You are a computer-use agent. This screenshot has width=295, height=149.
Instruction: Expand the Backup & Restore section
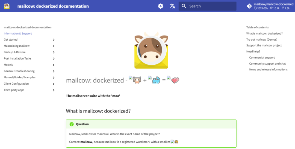pos(54,52)
